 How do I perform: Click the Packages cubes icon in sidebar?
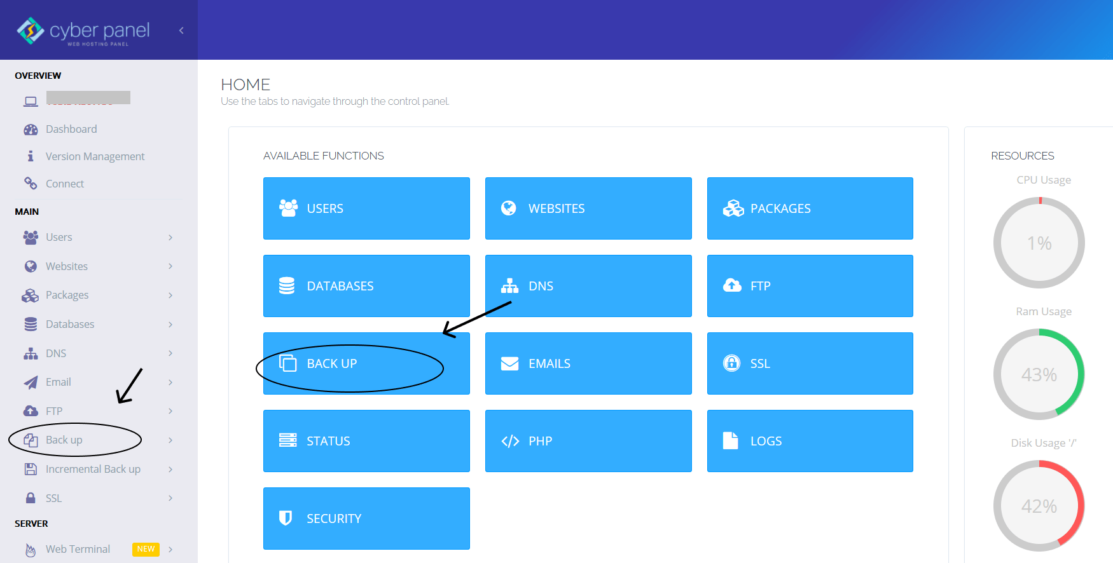[31, 295]
